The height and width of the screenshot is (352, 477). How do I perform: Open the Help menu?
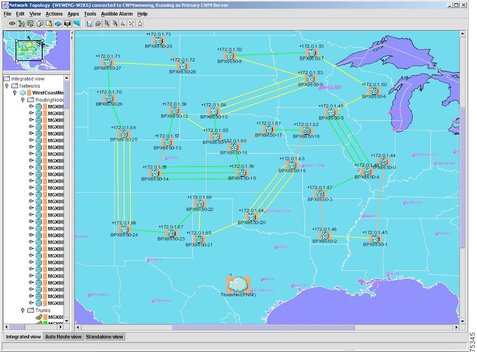(142, 14)
